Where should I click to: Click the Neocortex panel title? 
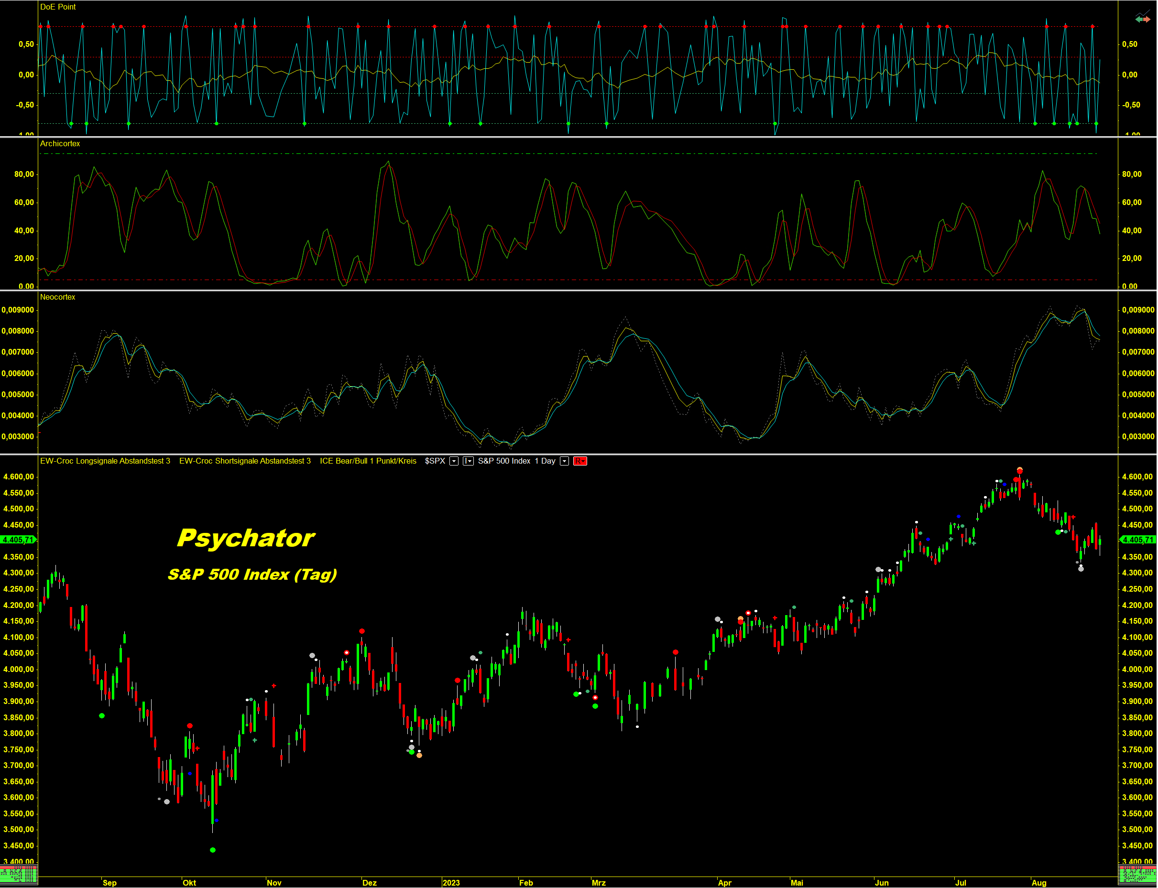pyautogui.click(x=58, y=298)
